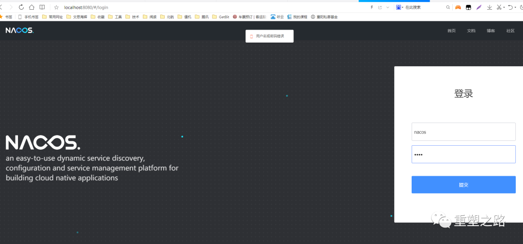Viewport: 523px width, 244px height.
Task: Open the 我的课程 bookmark
Action: point(297,16)
